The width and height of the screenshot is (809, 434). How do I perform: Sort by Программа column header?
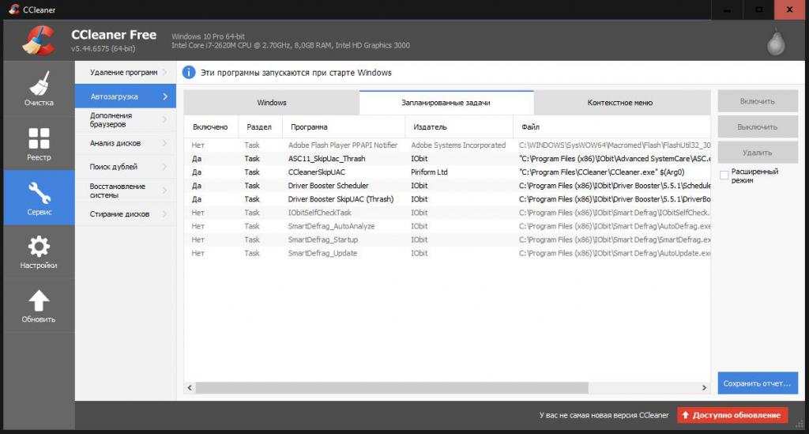tap(344, 127)
